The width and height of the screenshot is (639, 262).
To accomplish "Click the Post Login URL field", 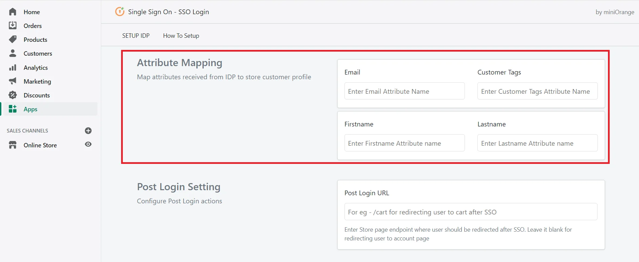I will pyautogui.click(x=471, y=212).
